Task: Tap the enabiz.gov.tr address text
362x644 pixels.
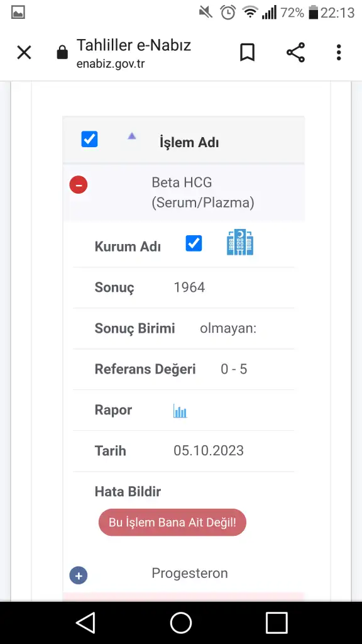Action: 111,64
